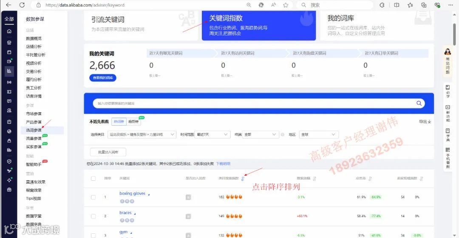Open the 地区 全球 dropdown
The image size is (459, 238).
319,134
